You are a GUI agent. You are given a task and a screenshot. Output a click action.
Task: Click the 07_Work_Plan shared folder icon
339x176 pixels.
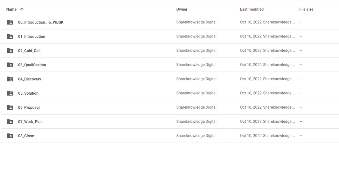coord(10,122)
